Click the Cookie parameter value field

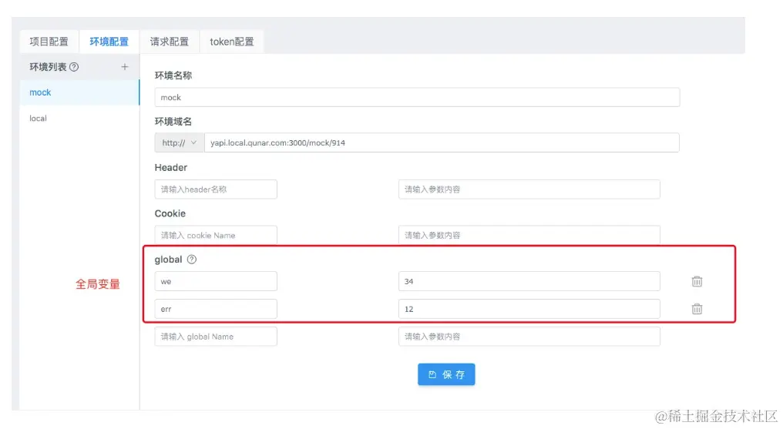[529, 235]
